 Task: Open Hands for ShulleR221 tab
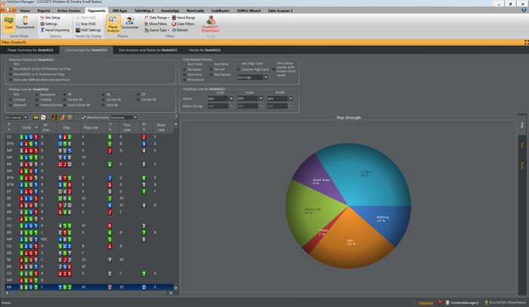[x=205, y=50]
